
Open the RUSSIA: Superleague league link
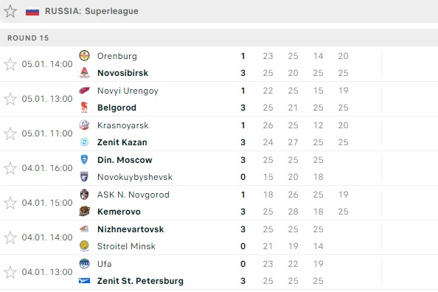point(91,11)
